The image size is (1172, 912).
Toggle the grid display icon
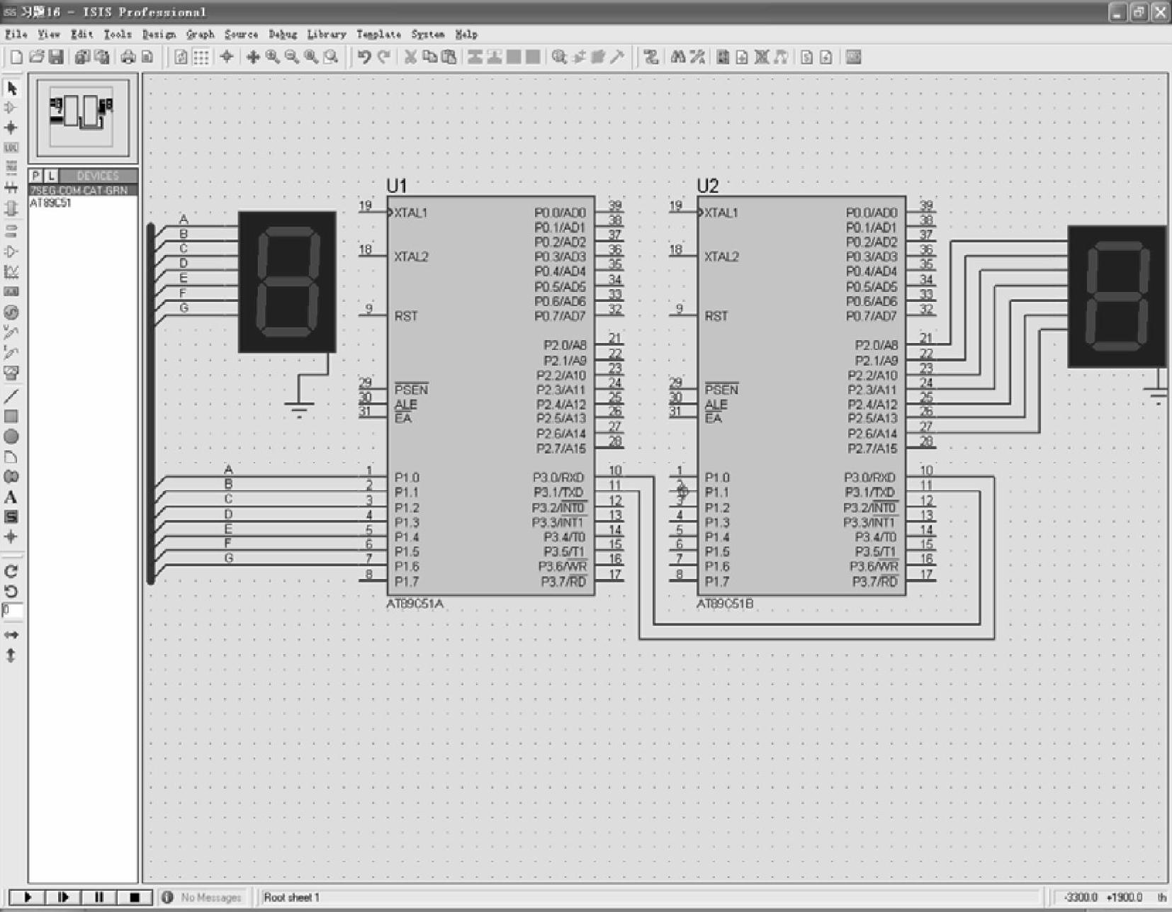(201, 57)
